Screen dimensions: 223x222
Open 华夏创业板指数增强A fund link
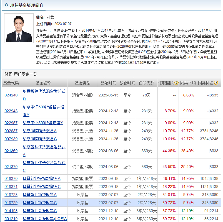point(42,178)
